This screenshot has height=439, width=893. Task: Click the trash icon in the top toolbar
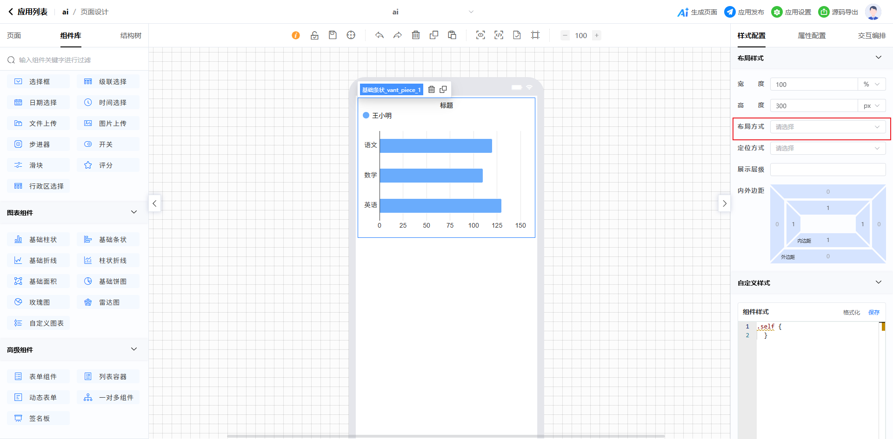pos(416,35)
